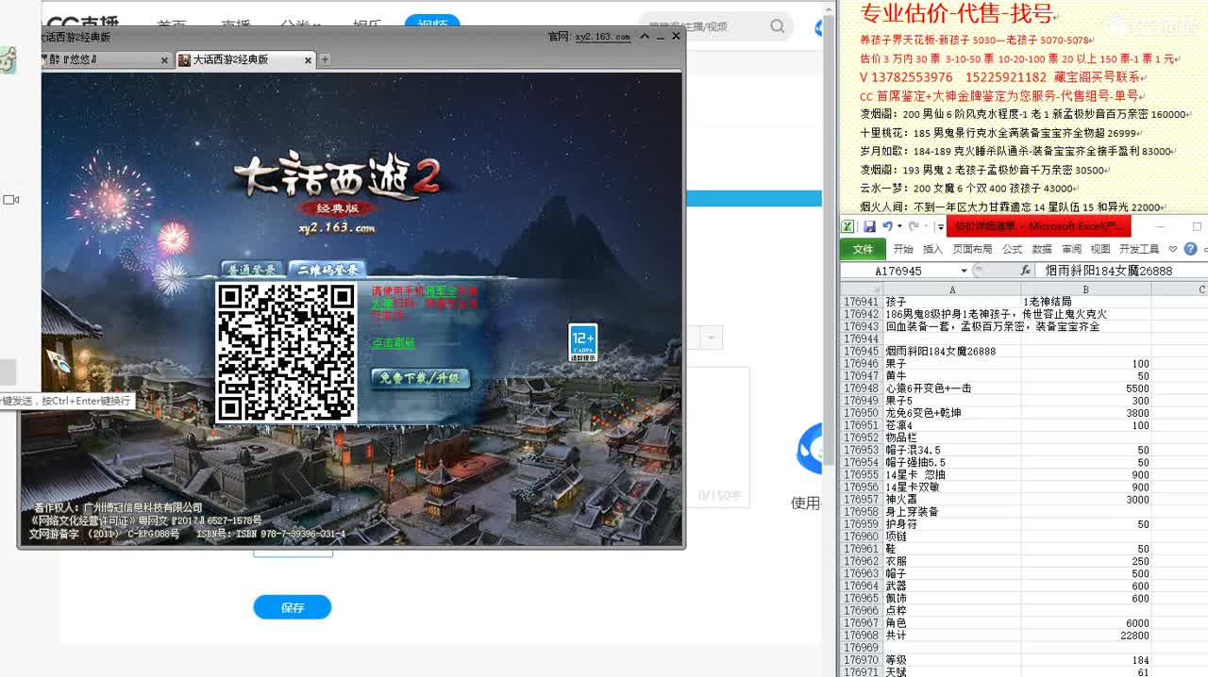Open the Excel Help question-mark icon
This screenshot has height=677, width=1208.
coord(1190,249)
